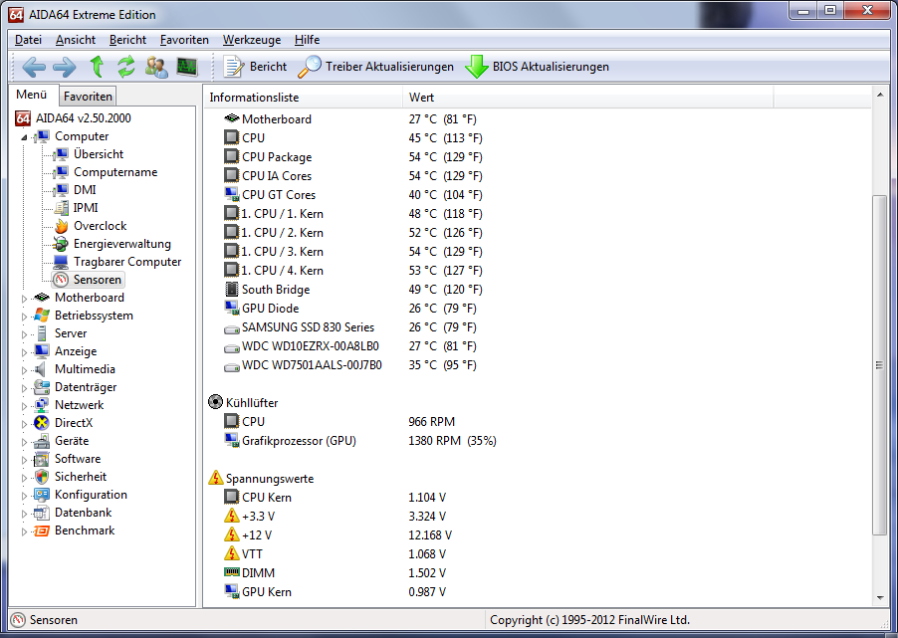
Task: Click the Datenbank icon in tree
Action: point(42,513)
